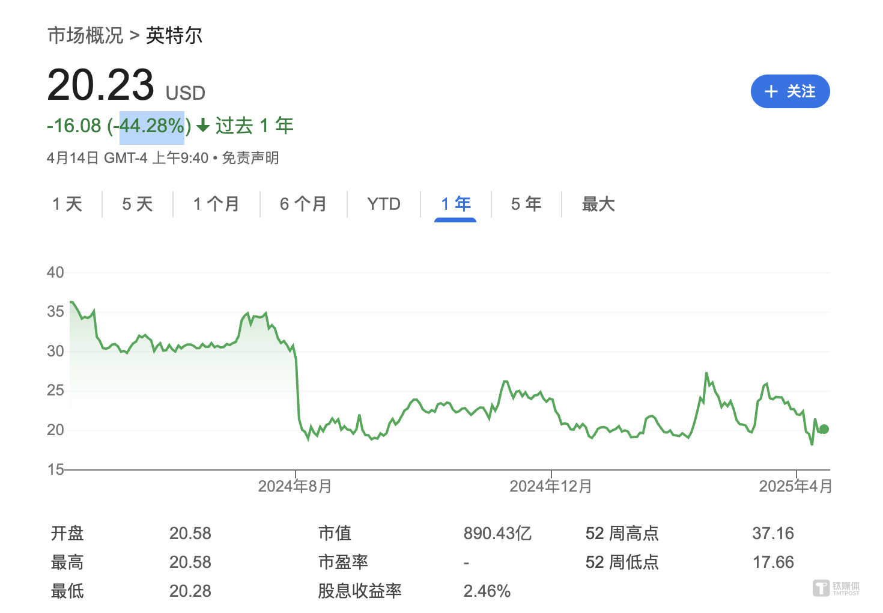Select the 1 年 tab

[455, 204]
